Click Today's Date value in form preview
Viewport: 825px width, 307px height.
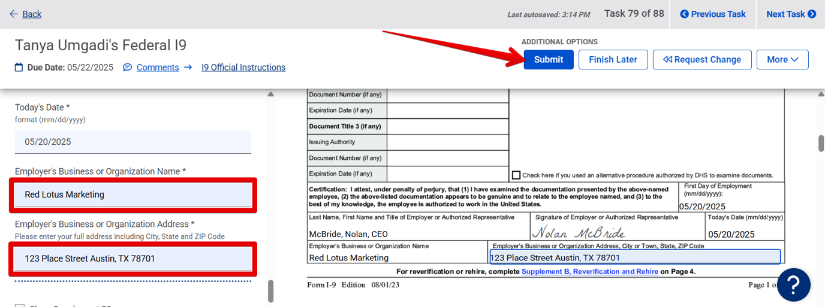pyautogui.click(x=731, y=234)
